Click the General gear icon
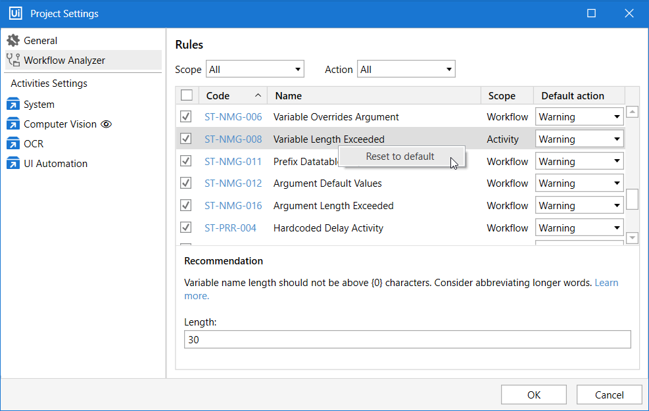 (x=13, y=41)
